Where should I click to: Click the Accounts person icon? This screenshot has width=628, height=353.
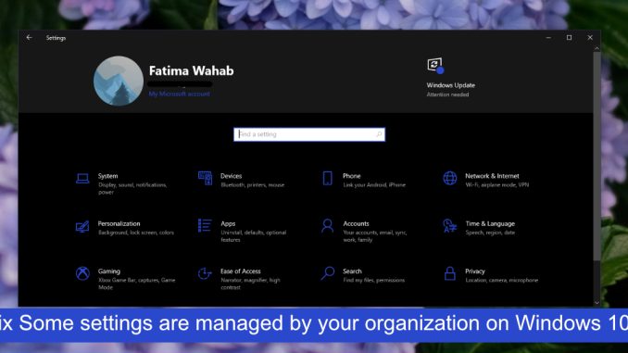coord(328,225)
